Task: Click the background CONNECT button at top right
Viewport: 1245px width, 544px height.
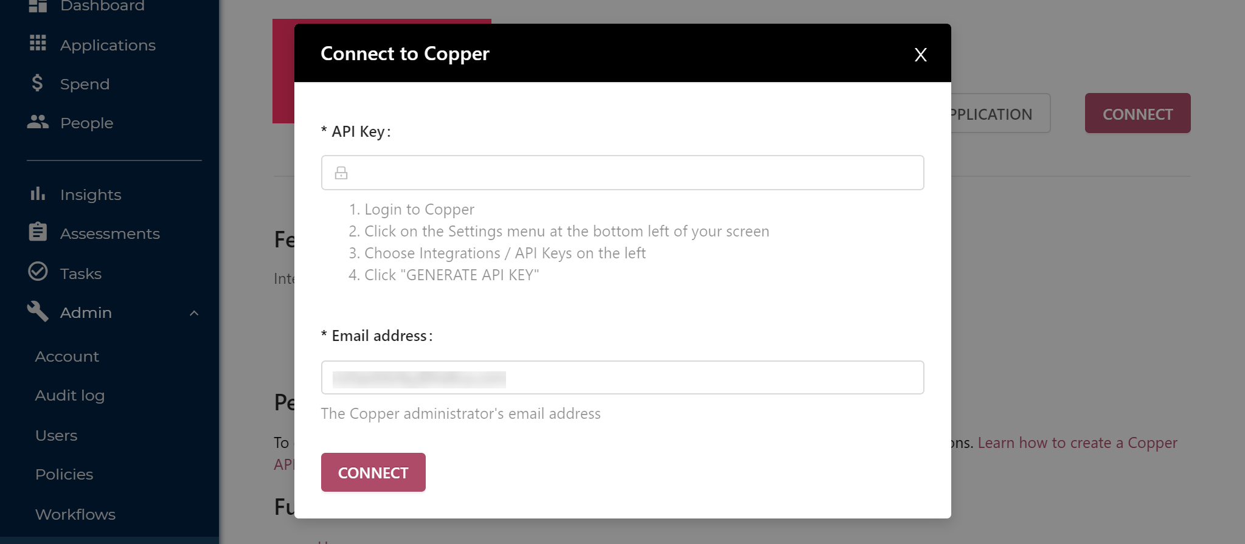Action: click(x=1137, y=113)
